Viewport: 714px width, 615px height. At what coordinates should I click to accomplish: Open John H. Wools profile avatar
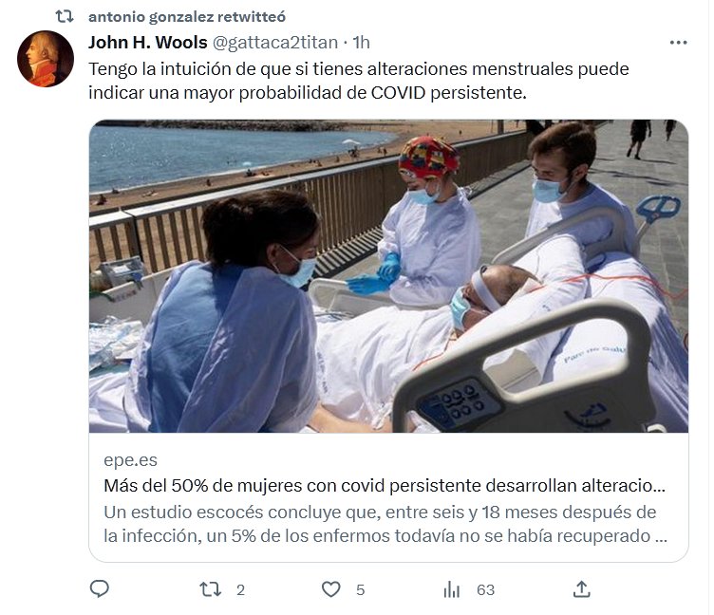[46, 59]
